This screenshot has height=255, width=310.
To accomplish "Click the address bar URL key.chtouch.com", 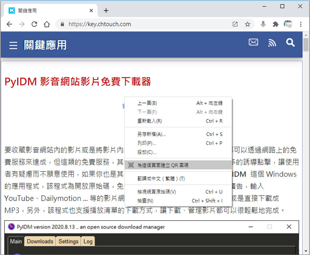I will 100,24.
